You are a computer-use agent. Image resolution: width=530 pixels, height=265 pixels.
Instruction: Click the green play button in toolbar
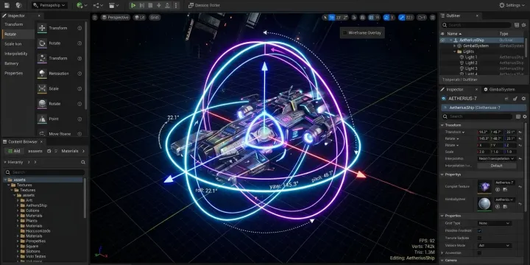[133, 5]
